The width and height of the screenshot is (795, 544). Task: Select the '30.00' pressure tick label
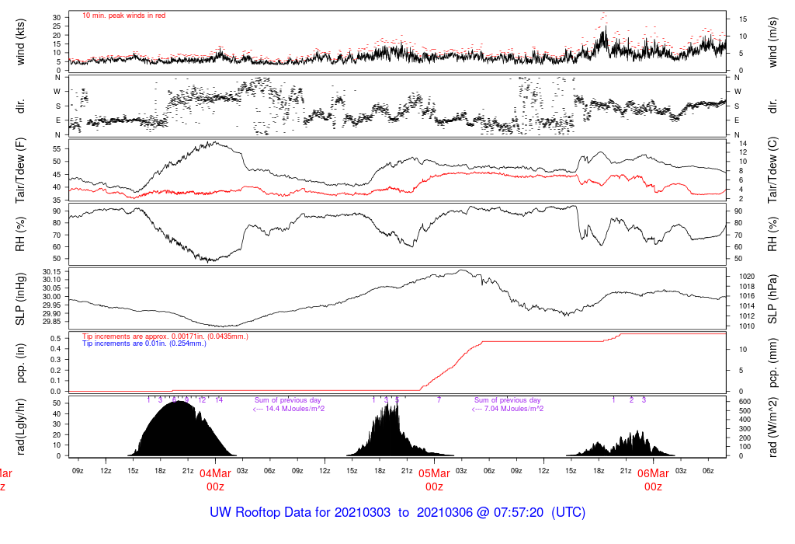51,296
